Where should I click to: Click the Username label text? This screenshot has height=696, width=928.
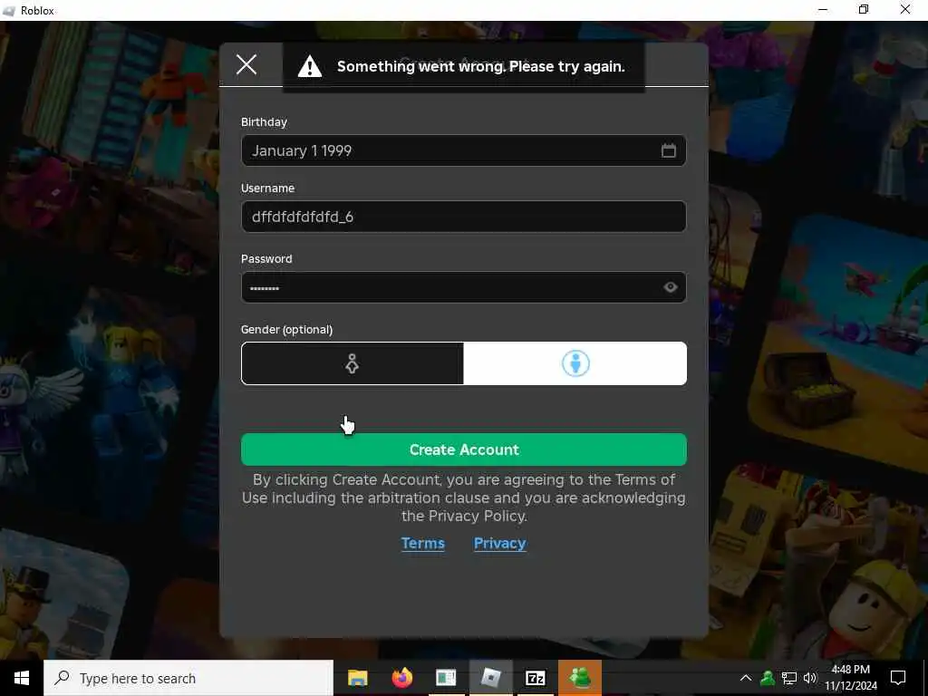(x=267, y=188)
